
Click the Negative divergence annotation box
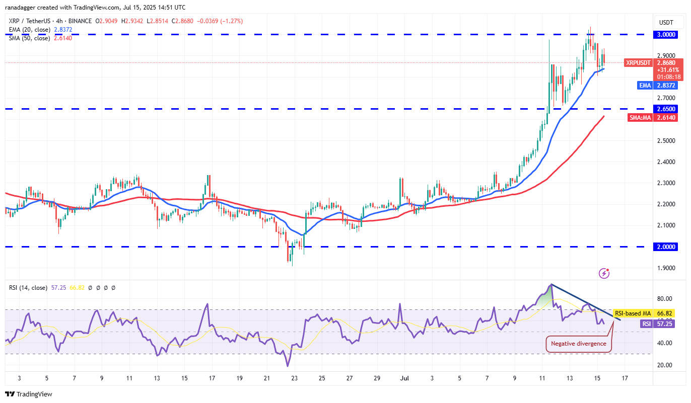pyautogui.click(x=579, y=344)
